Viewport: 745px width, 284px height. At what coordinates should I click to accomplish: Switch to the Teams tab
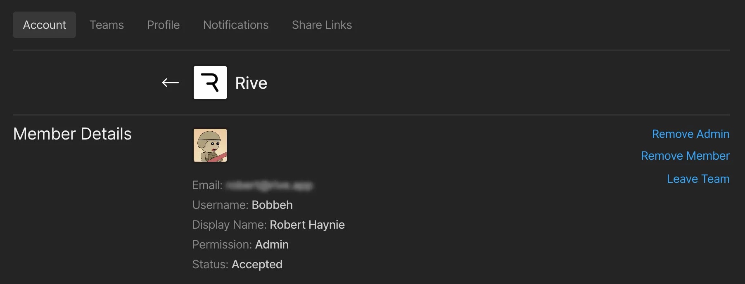(x=107, y=25)
